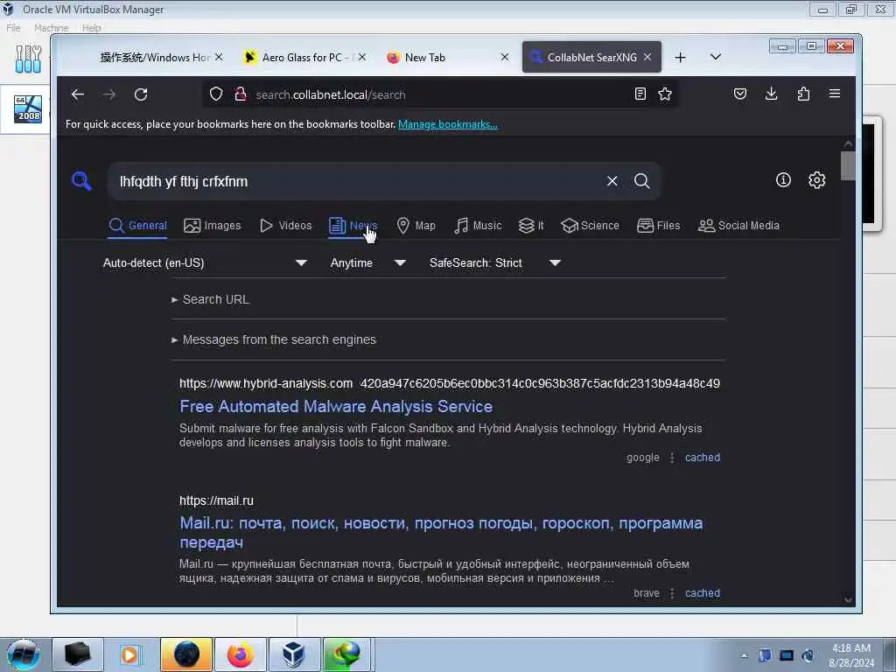Select the Map search category
This screenshot has height=672, width=896.
(x=416, y=226)
